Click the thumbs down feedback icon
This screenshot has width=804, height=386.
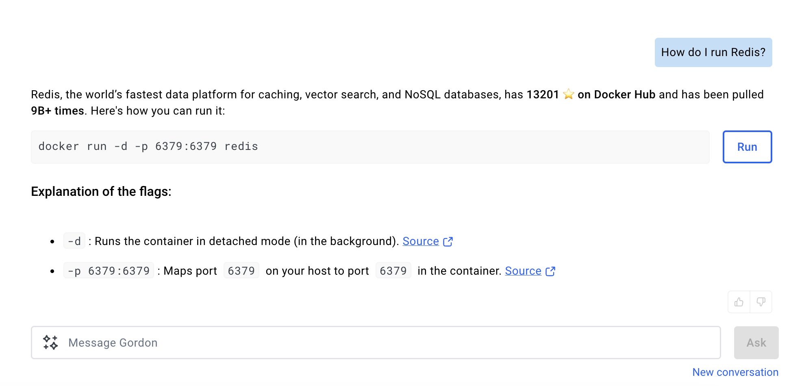[761, 302]
